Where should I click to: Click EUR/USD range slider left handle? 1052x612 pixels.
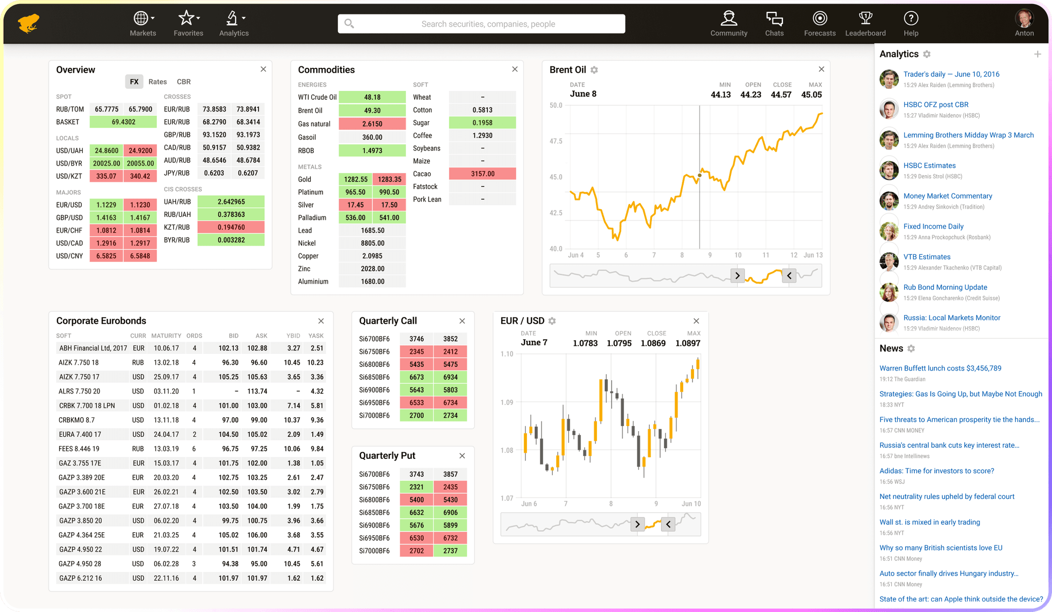click(637, 524)
